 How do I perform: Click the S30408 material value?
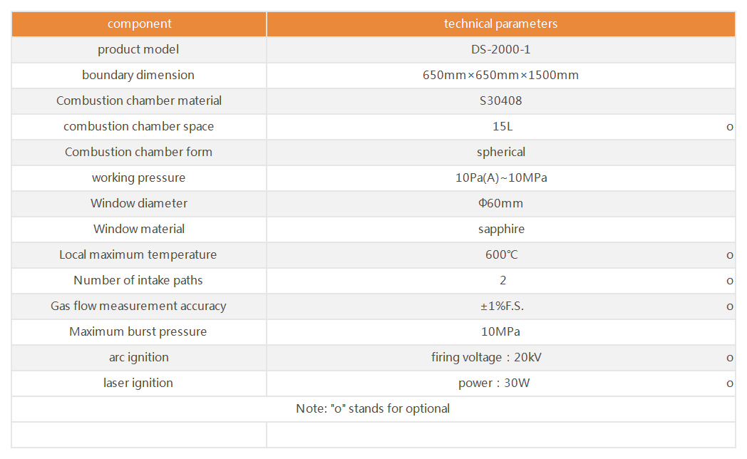point(500,101)
